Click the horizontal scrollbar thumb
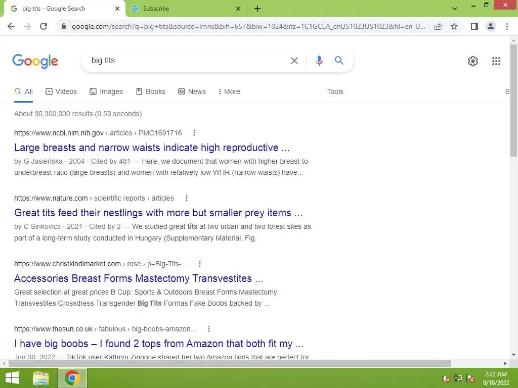 [x=230, y=363]
